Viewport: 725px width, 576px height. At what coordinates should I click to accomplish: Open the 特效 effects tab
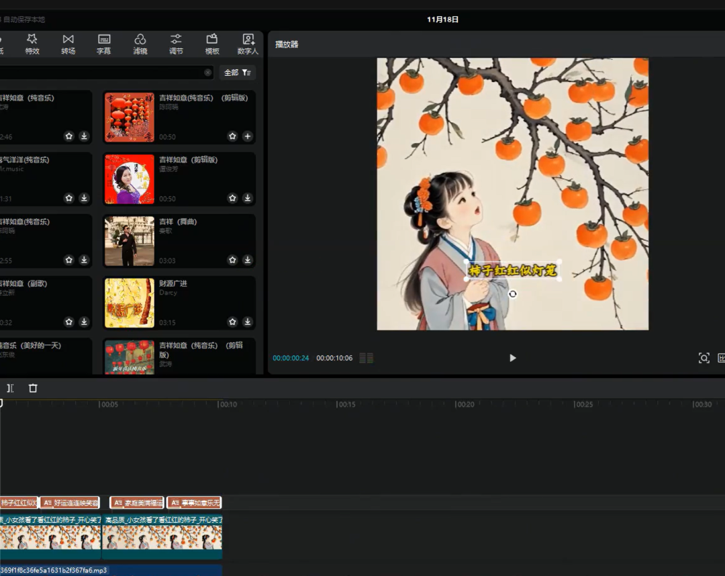coord(32,44)
